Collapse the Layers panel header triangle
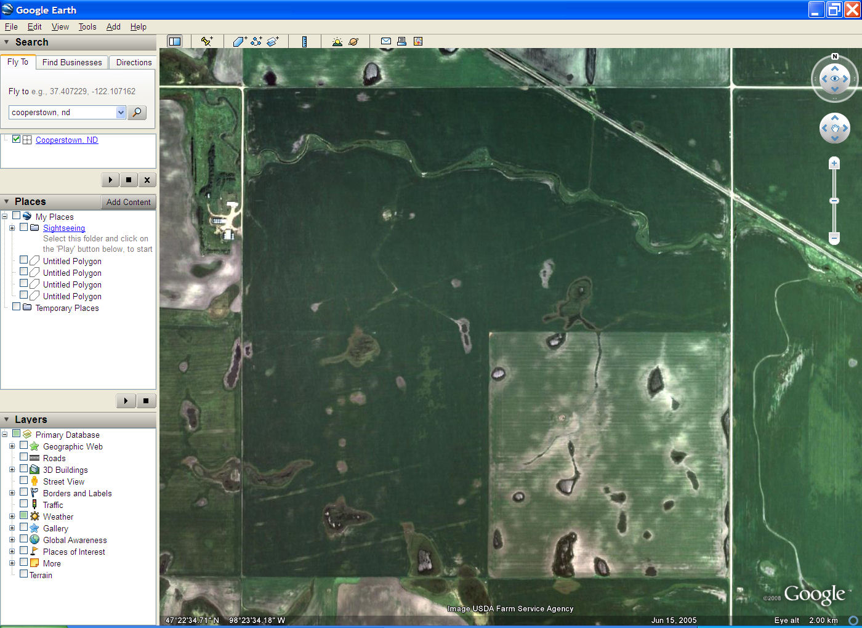Viewport: 862px width, 628px height. 7,419
